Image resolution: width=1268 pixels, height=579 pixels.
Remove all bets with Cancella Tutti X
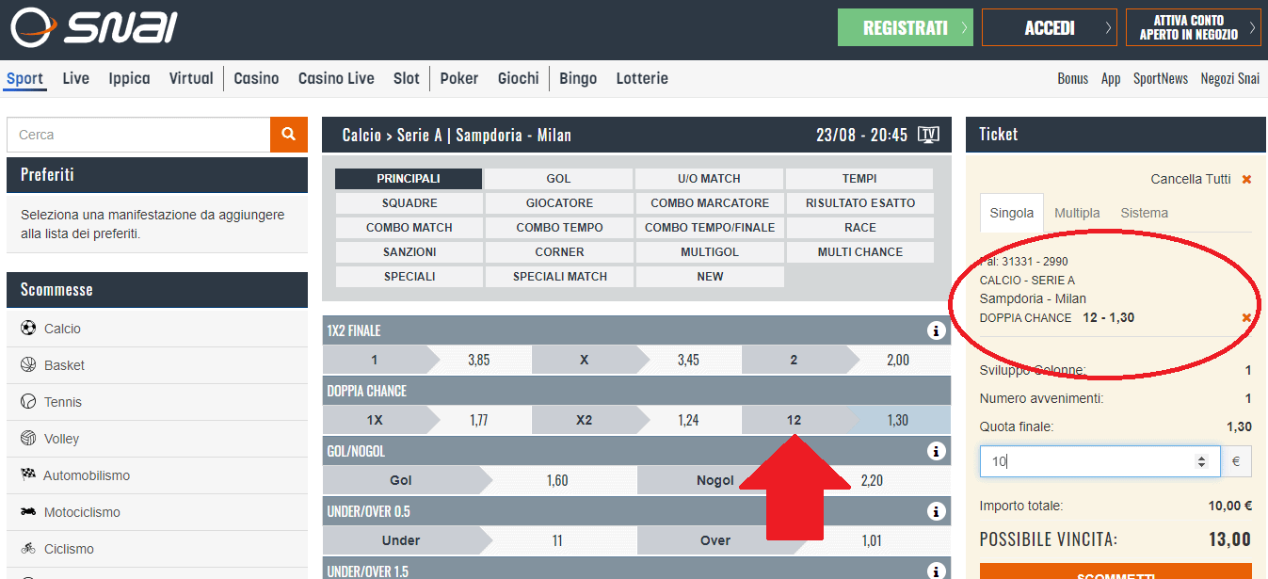[x=1246, y=179]
